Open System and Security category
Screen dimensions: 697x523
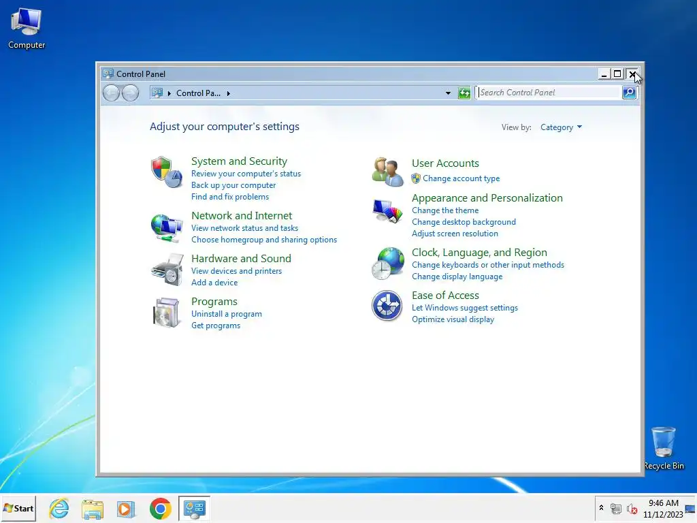(239, 161)
